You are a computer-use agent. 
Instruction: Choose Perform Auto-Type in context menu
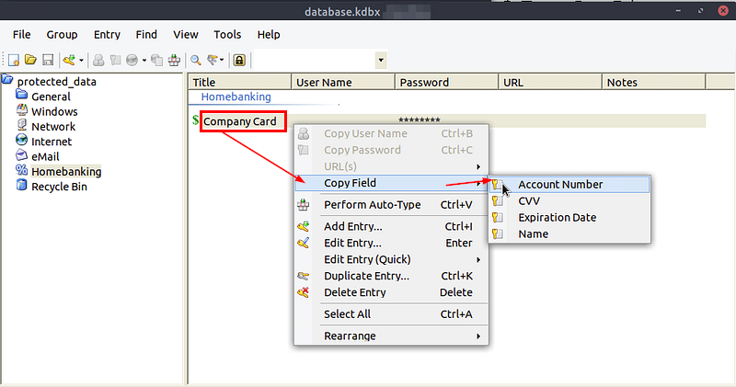[391, 204]
